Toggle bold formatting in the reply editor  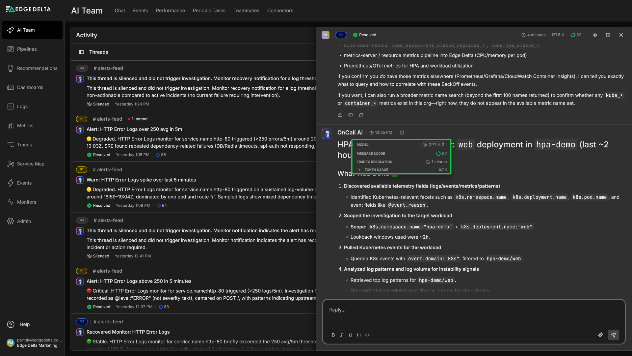tap(333, 335)
